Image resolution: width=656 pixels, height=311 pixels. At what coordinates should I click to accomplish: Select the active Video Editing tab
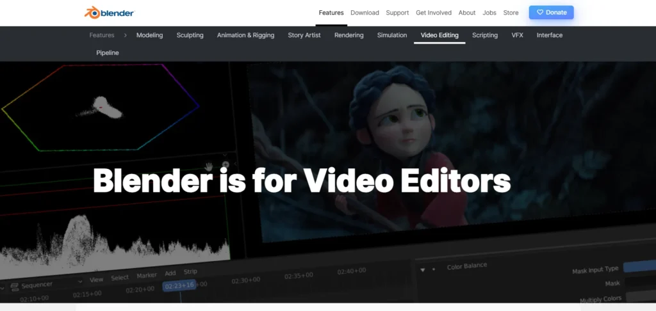click(439, 35)
